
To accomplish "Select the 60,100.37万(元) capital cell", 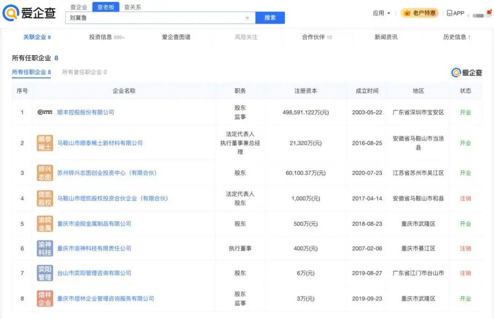I will (x=306, y=173).
